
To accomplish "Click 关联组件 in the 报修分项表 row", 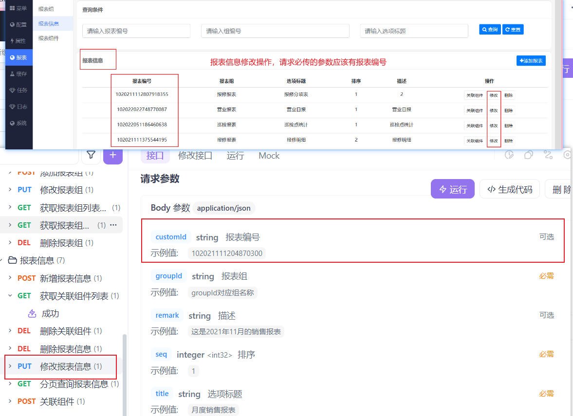I will click(x=475, y=95).
